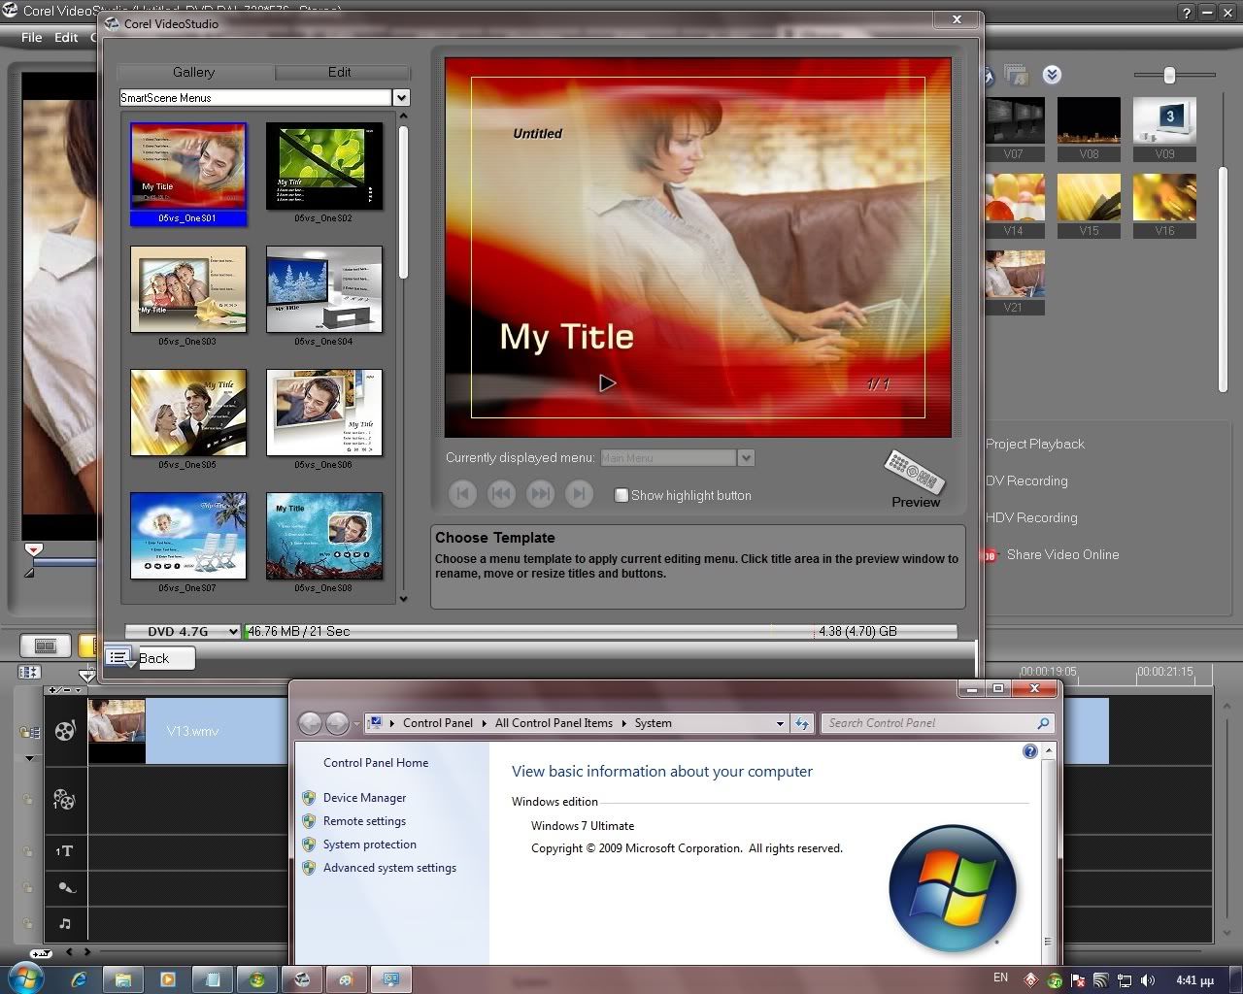1243x994 pixels.
Task: Click the storyboard view filmstrip button
Action: [x=45, y=646]
